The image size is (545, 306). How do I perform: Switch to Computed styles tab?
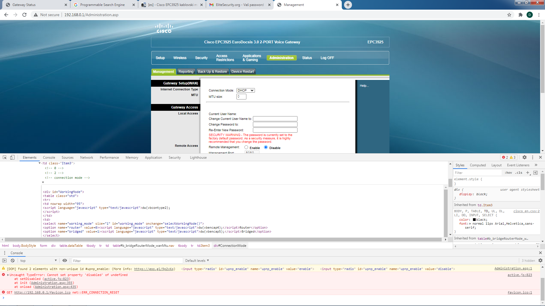point(478,165)
